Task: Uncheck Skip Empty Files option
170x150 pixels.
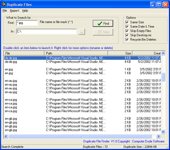Action: tap(127, 31)
